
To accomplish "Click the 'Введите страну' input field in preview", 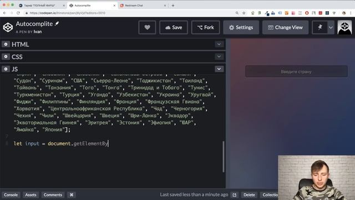I will click(296, 72).
